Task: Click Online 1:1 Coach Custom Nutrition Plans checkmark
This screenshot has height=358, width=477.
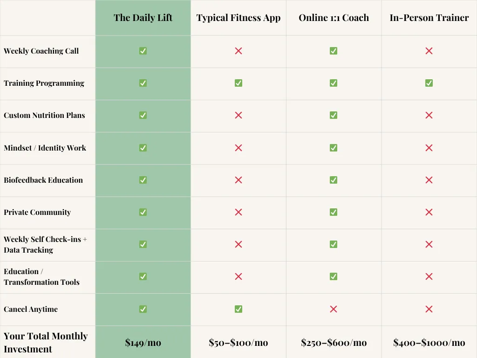Action: 334,116
